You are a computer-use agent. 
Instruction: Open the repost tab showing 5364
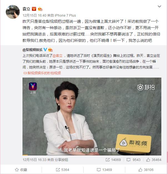click(62, 170)
